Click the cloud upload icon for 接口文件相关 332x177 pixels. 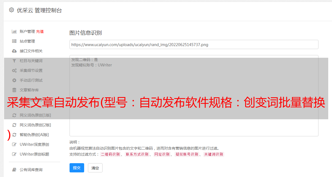14,51
